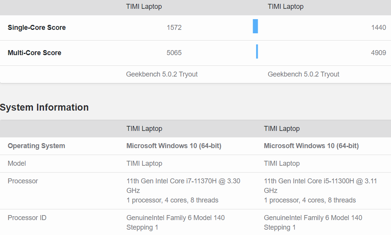
Task: Click the blue Single-Core Score comparison bar
Action: pos(255,26)
